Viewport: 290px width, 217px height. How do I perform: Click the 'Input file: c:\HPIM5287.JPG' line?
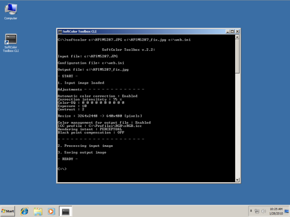click(88, 56)
